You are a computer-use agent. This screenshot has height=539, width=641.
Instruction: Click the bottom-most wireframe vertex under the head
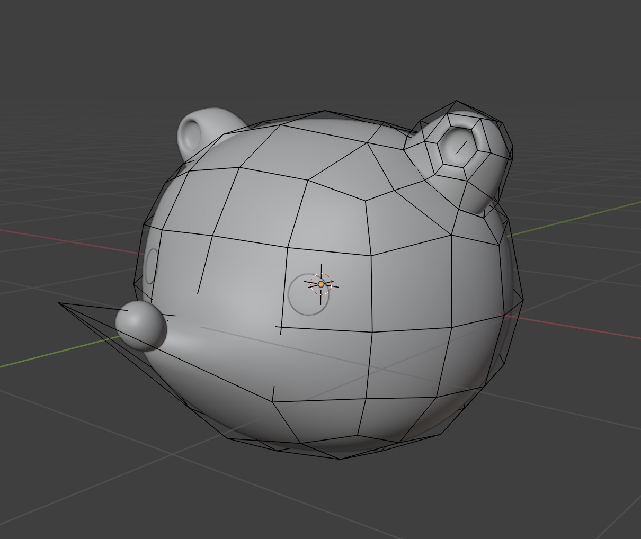340,459
